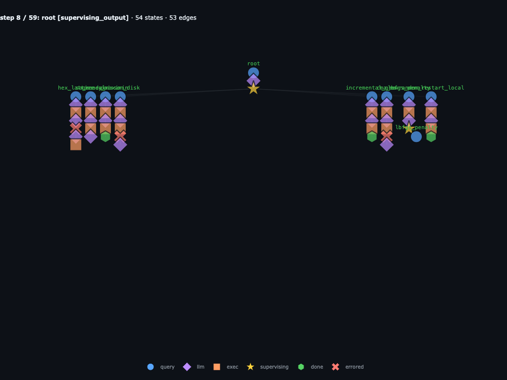Click the done hexagon icon in the legend
Image resolution: width=507 pixels, height=380 pixels.
pos(301,367)
